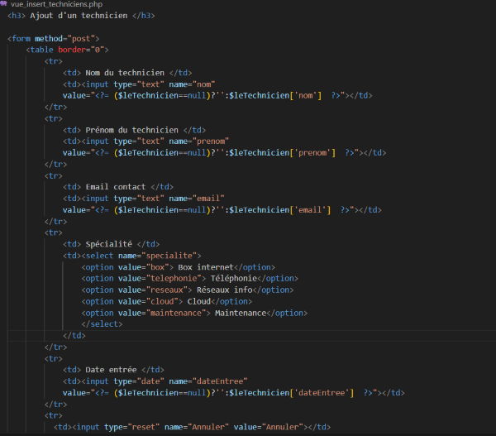Click the $leTechnicien['dateEntree'] expression
Screen dimensions: 496x436
click(291, 393)
